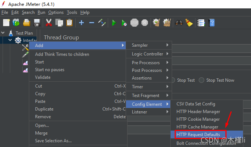Expand the Test Fragment submenu
This screenshot has width=251, height=147.
pos(149,96)
